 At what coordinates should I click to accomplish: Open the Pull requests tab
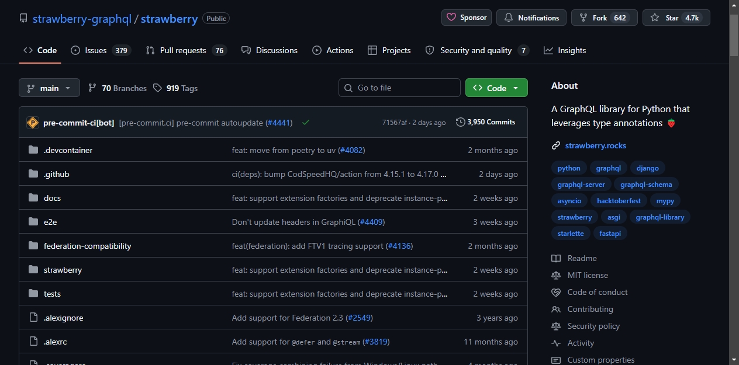click(x=186, y=50)
